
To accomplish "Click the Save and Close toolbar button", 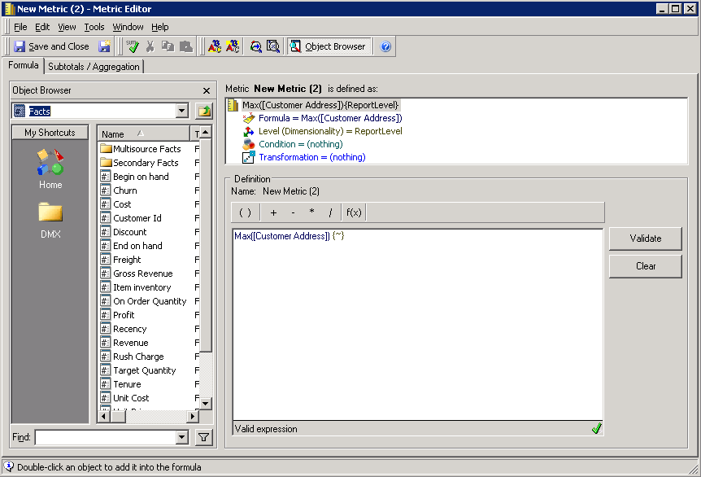I will coord(51,46).
